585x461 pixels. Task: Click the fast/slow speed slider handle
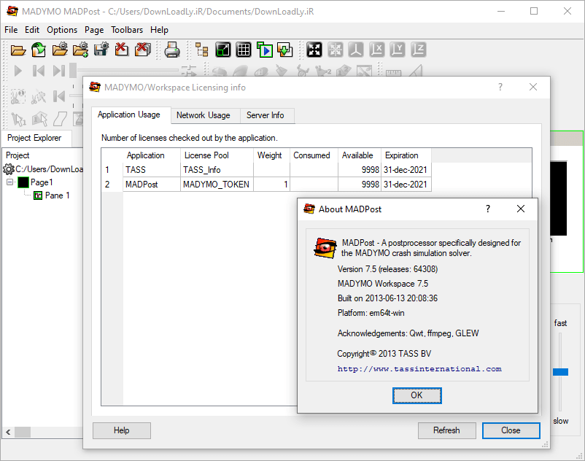tap(560, 372)
